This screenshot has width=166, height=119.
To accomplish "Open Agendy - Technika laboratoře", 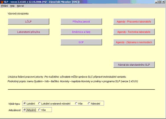I will click(134, 32).
